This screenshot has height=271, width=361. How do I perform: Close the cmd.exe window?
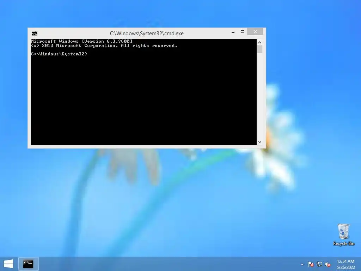pos(255,31)
